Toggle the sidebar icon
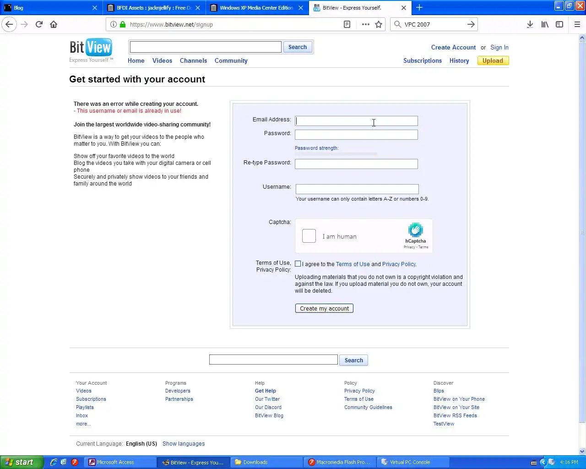Screen dimensions: 586x469 coord(559,24)
